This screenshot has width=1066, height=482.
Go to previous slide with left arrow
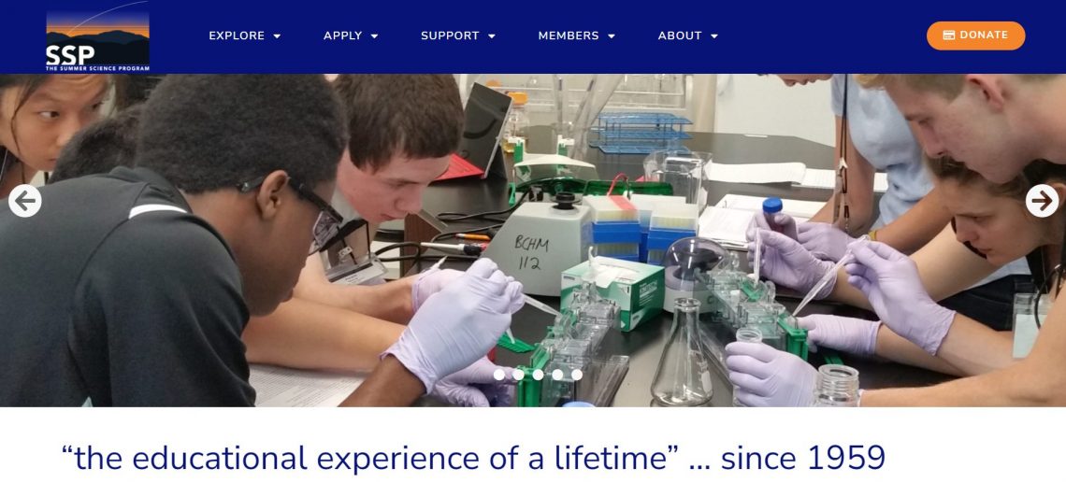coord(25,201)
